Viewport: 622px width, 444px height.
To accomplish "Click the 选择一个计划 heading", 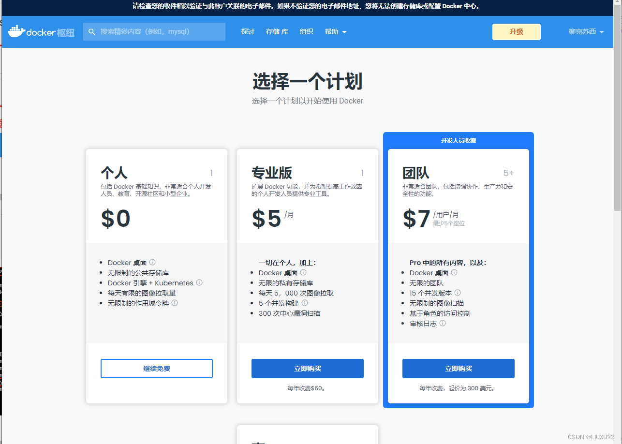I will [x=307, y=82].
